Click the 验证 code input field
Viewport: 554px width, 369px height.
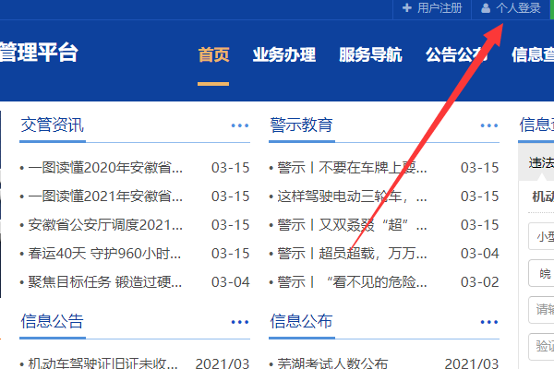click(541, 346)
